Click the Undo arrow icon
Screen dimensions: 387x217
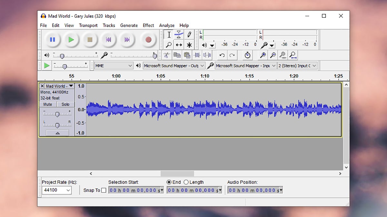pyautogui.click(x=222, y=55)
